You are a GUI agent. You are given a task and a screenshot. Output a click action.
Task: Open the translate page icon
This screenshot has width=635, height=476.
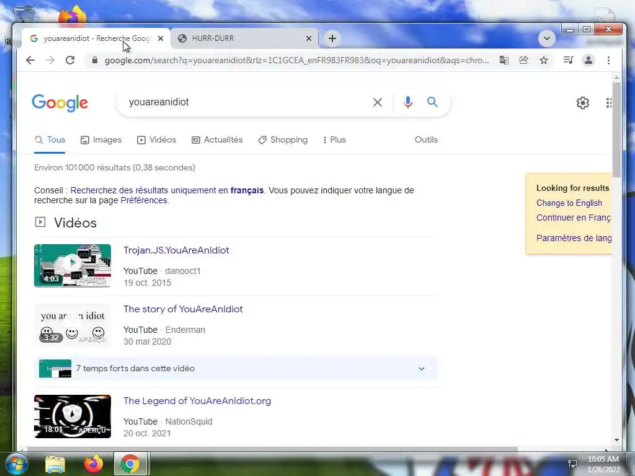coord(504,60)
